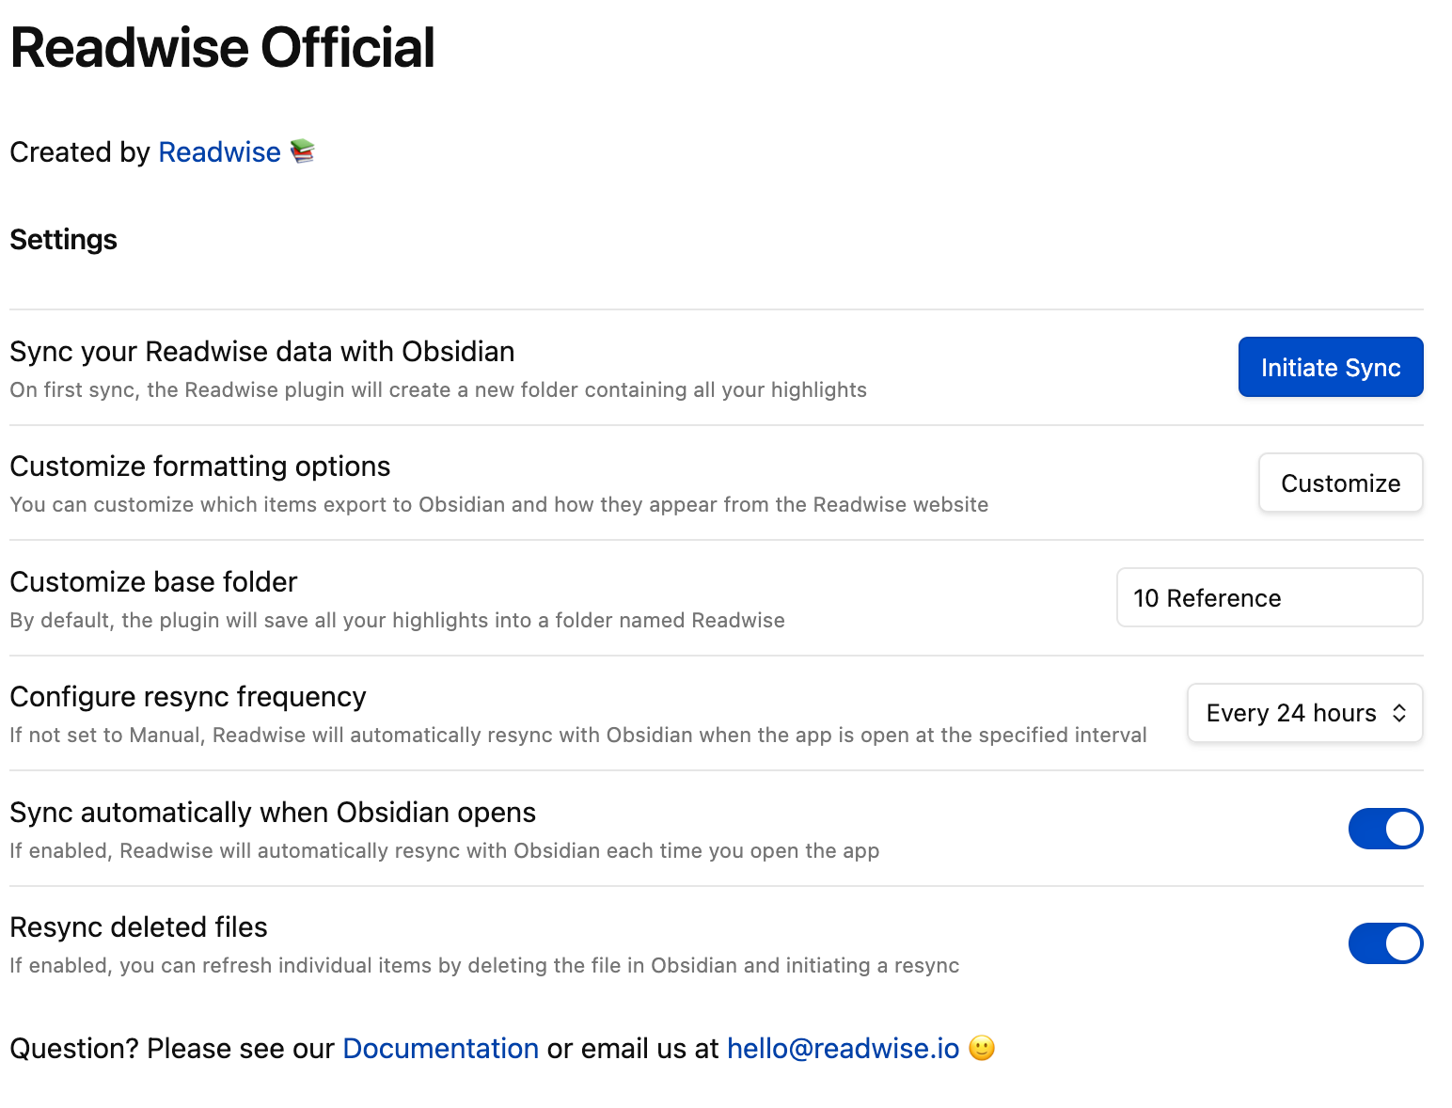Open the 'Every 24 hours' resync frequency dropdown
Screen dimensions: 1452x1108
click(x=1304, y=713)
